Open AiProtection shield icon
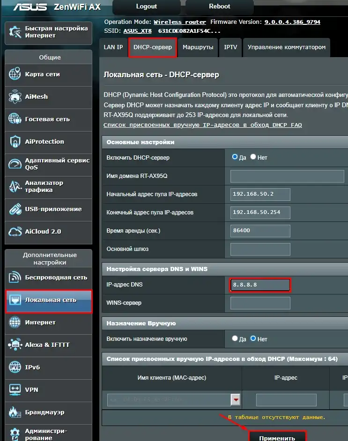This screenshot has width=348, height=441. pos(15,141)
